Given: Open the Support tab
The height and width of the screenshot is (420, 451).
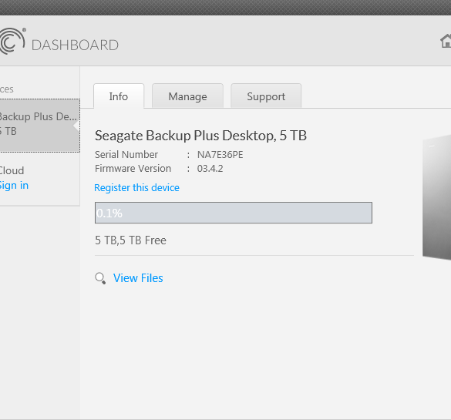Looking at the screenshot, I should pyautogui.click(x=266, y=96).
